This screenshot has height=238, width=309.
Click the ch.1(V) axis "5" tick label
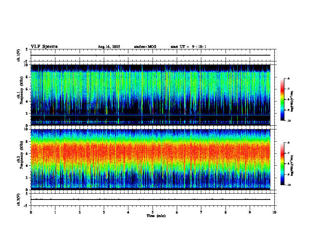[x=27, y=49]
